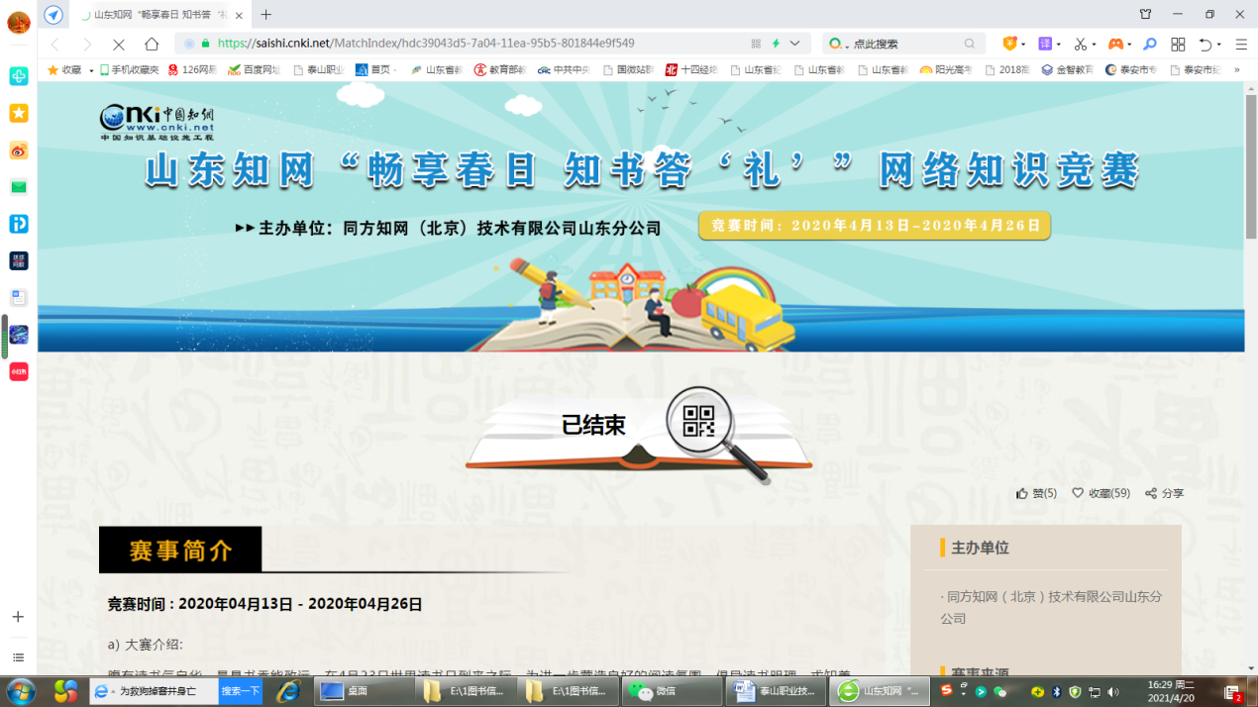Image resolution: width=1258 pixels, height=707 pixels.
Task: Click the 分享 share button
Action: pos(1164,493)
